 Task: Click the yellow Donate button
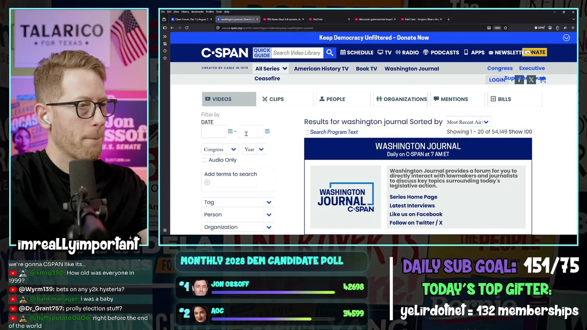tap(535, 52)
